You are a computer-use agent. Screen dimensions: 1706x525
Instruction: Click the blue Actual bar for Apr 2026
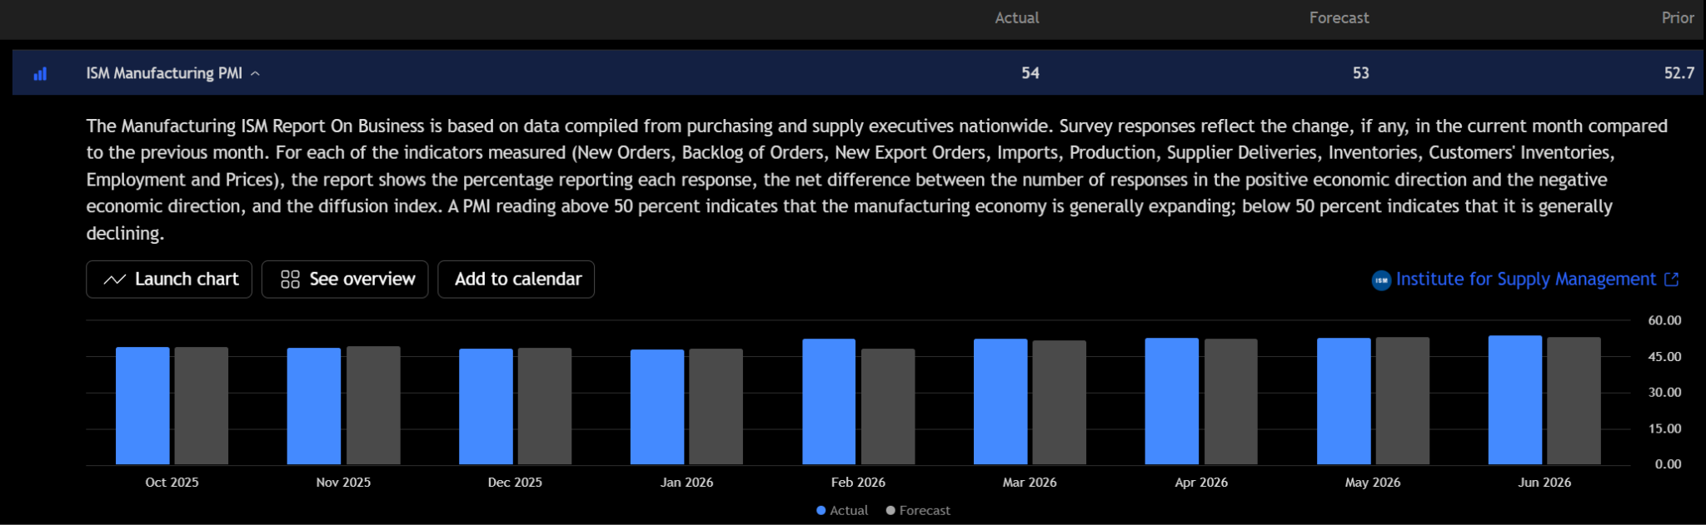1172,401
